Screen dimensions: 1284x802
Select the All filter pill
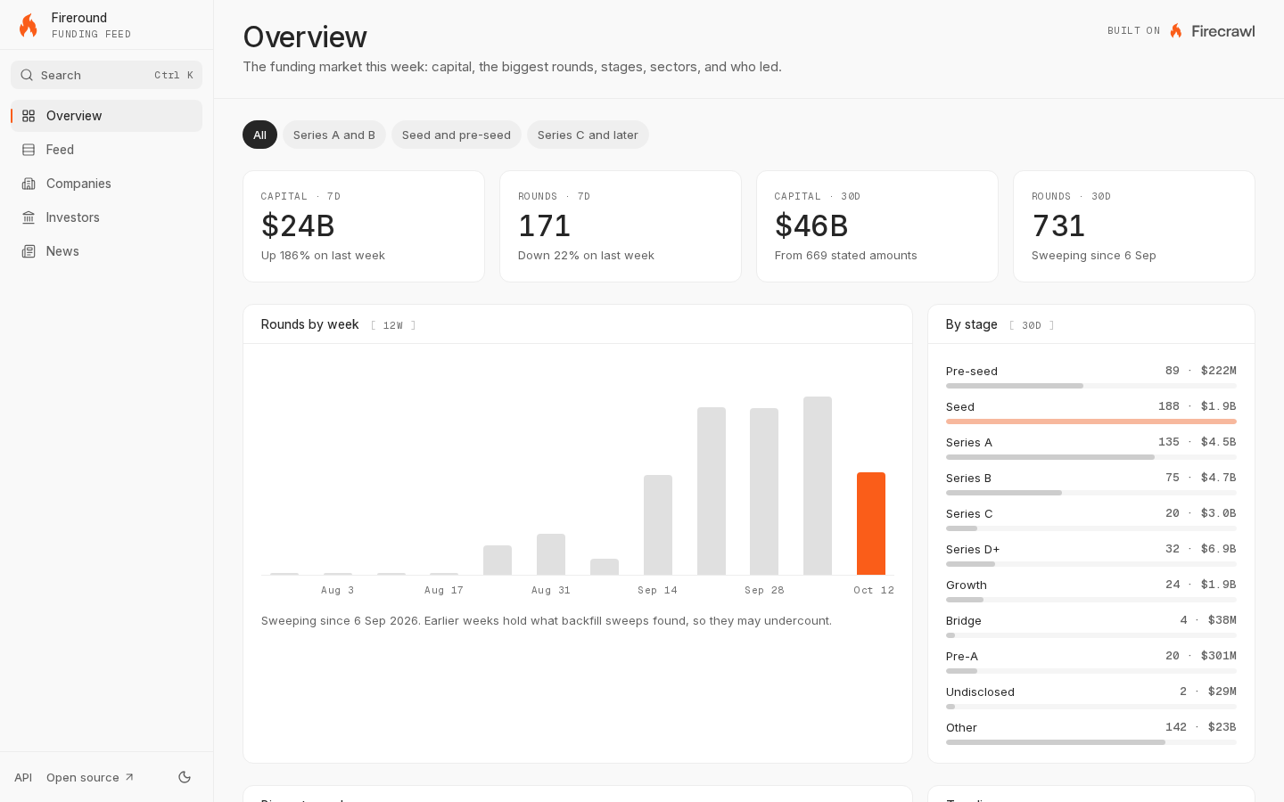pyautogui.click(x=259, y=135)
